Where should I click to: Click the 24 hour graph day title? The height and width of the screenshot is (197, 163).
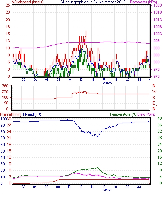93,2
